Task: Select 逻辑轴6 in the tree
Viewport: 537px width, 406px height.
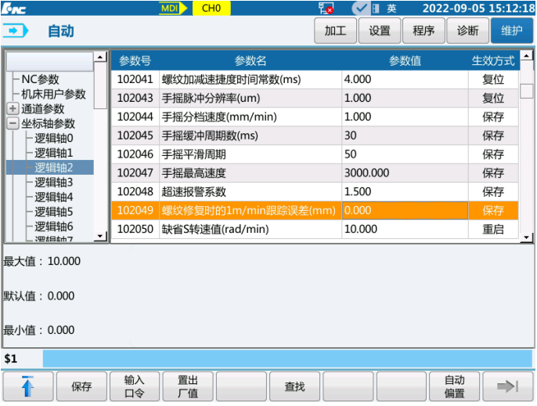Action: pos(54,227)
